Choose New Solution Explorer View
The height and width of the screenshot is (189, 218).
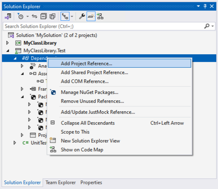coord(120,141)
